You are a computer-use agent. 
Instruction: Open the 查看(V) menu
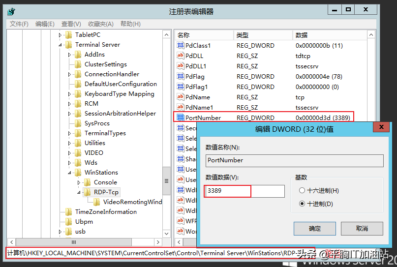(71, 24)
